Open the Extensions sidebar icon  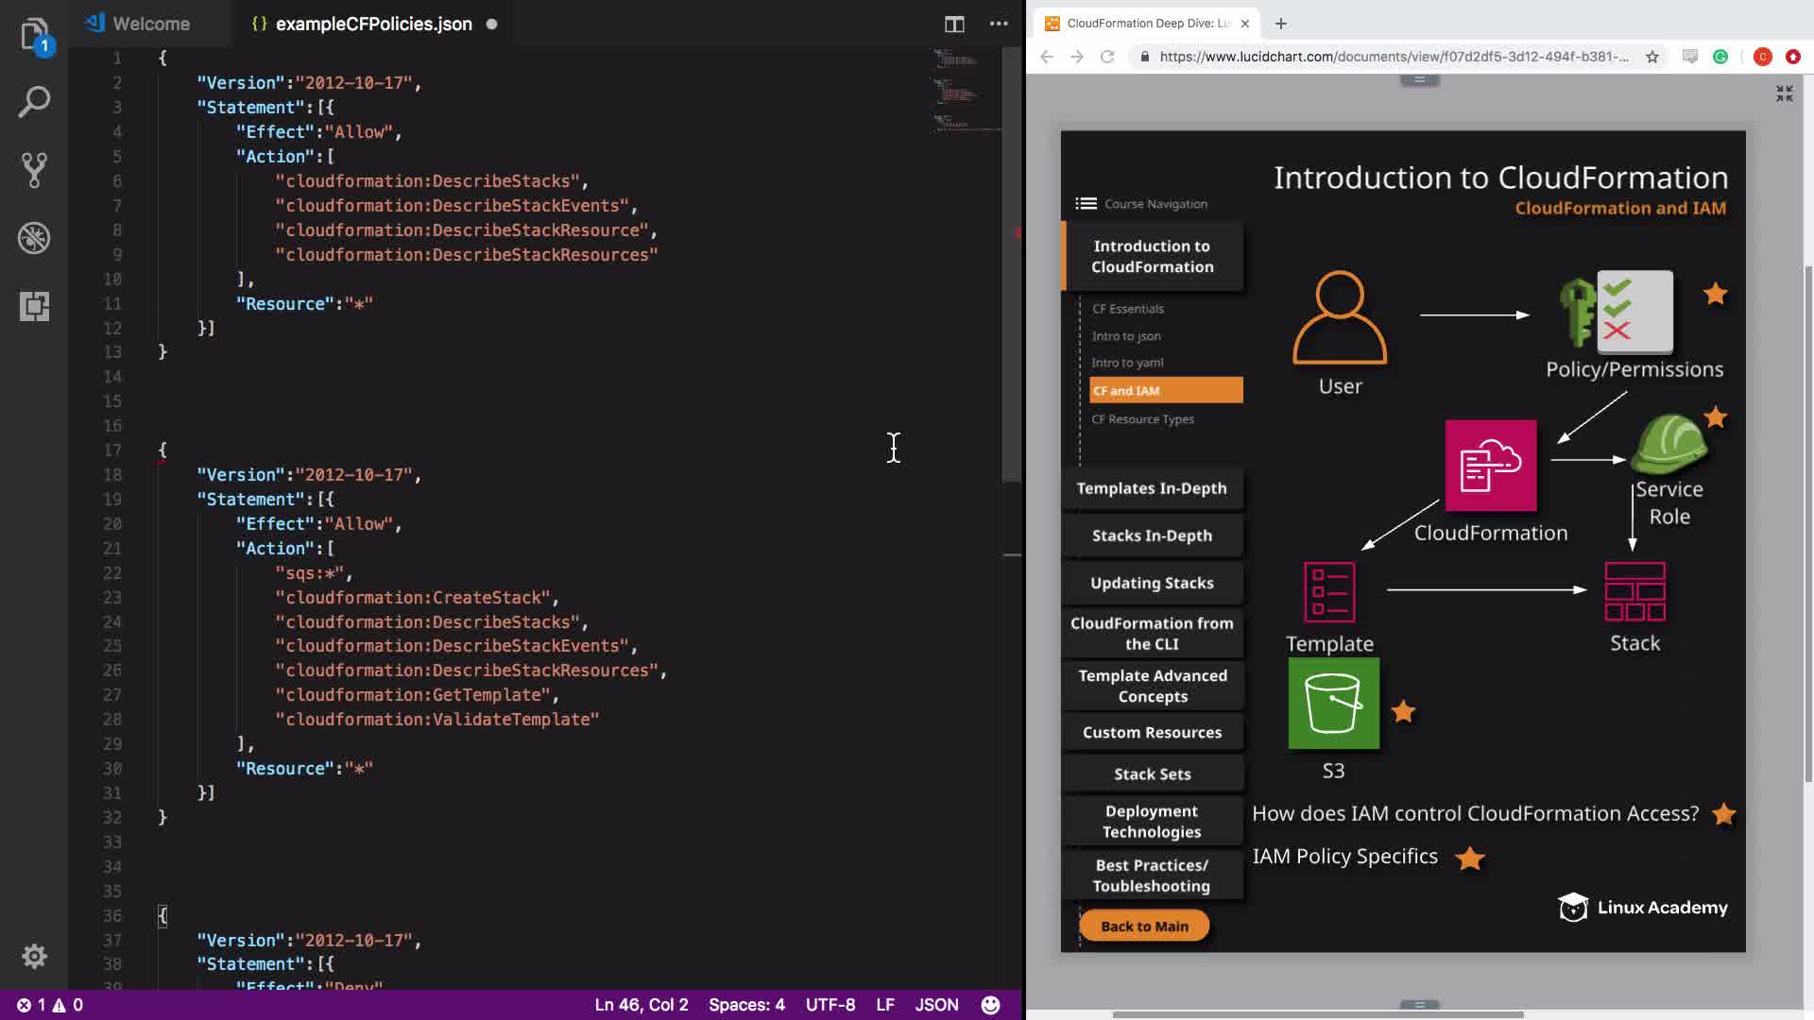tap(34, 306)
